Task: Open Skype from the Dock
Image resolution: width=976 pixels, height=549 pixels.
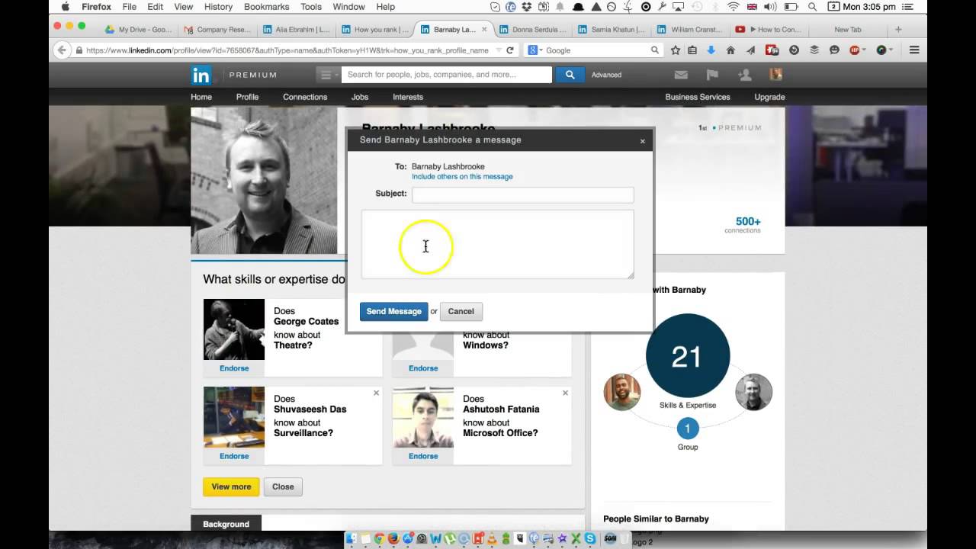Action: [x=590, y=538]
